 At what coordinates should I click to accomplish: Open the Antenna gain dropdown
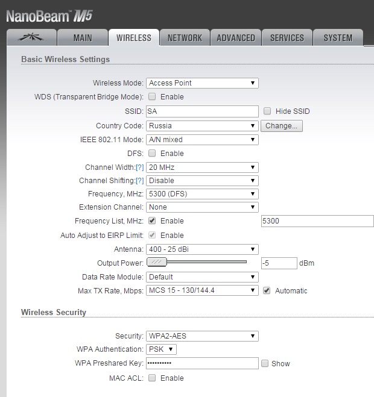coord(202,249)
